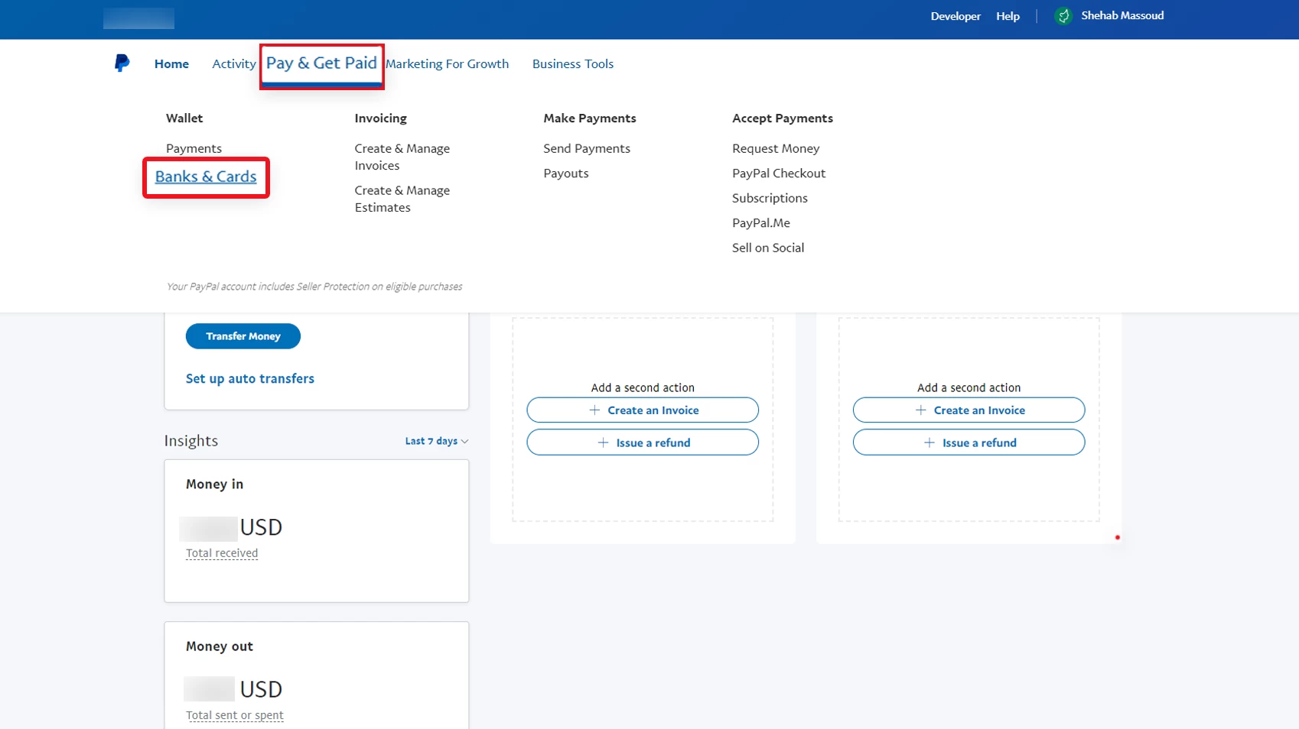The width and height of the screenshot is (1299, 729).
Task: Open PayPal.Me option
Action: click(x=761, y=223)
